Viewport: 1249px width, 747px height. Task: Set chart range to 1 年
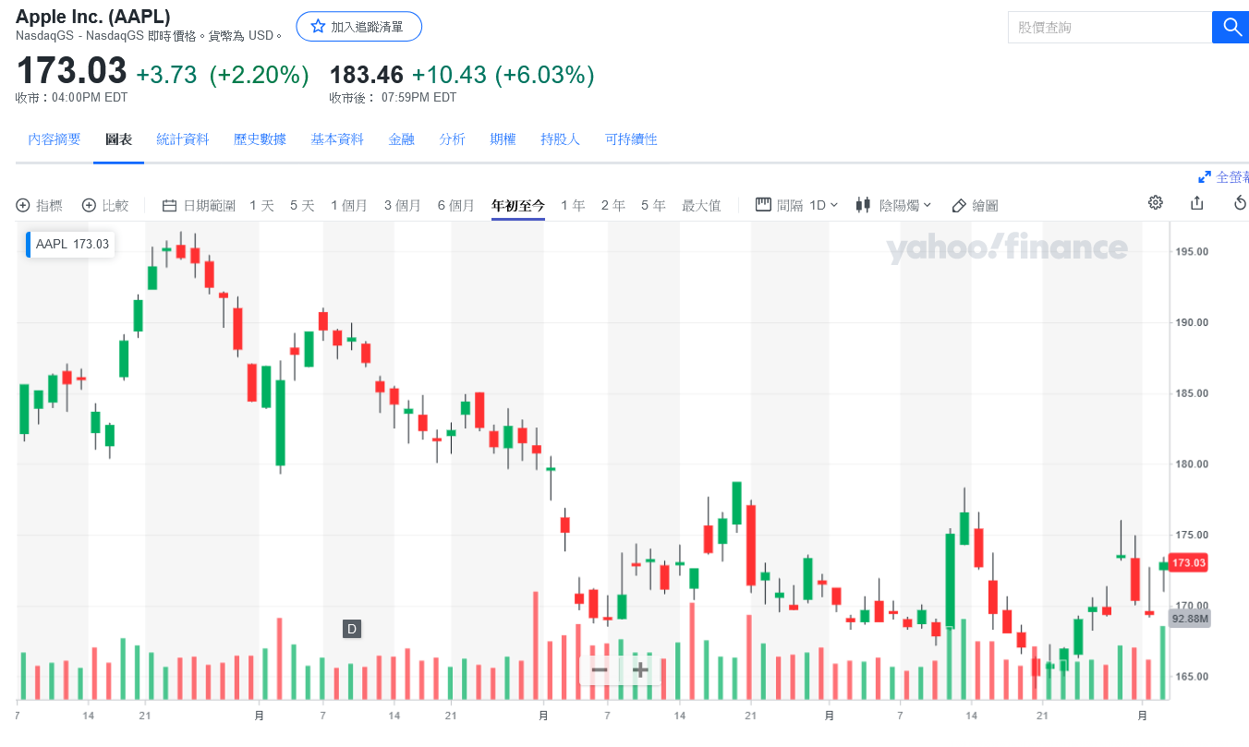[x=573, y=205]
